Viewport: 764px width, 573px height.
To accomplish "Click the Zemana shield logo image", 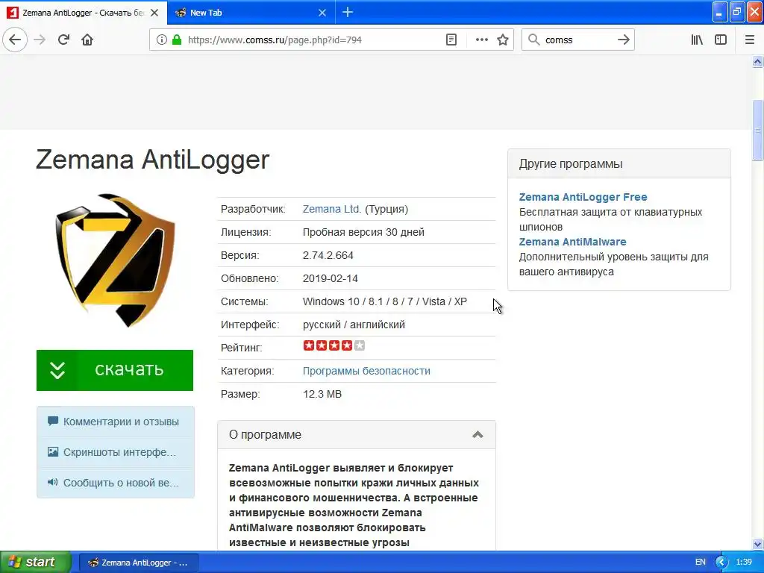I will point(116,260).
